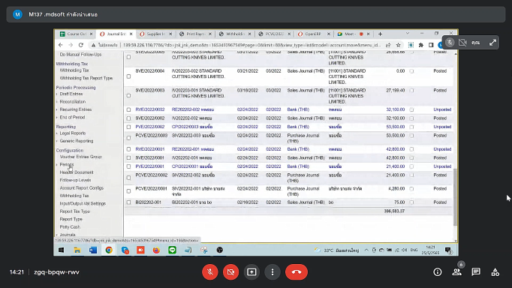The height and width of the screenshot is (288, 512).
Task: Open Input/Output Vat Settings link
Action: (83, 203)
